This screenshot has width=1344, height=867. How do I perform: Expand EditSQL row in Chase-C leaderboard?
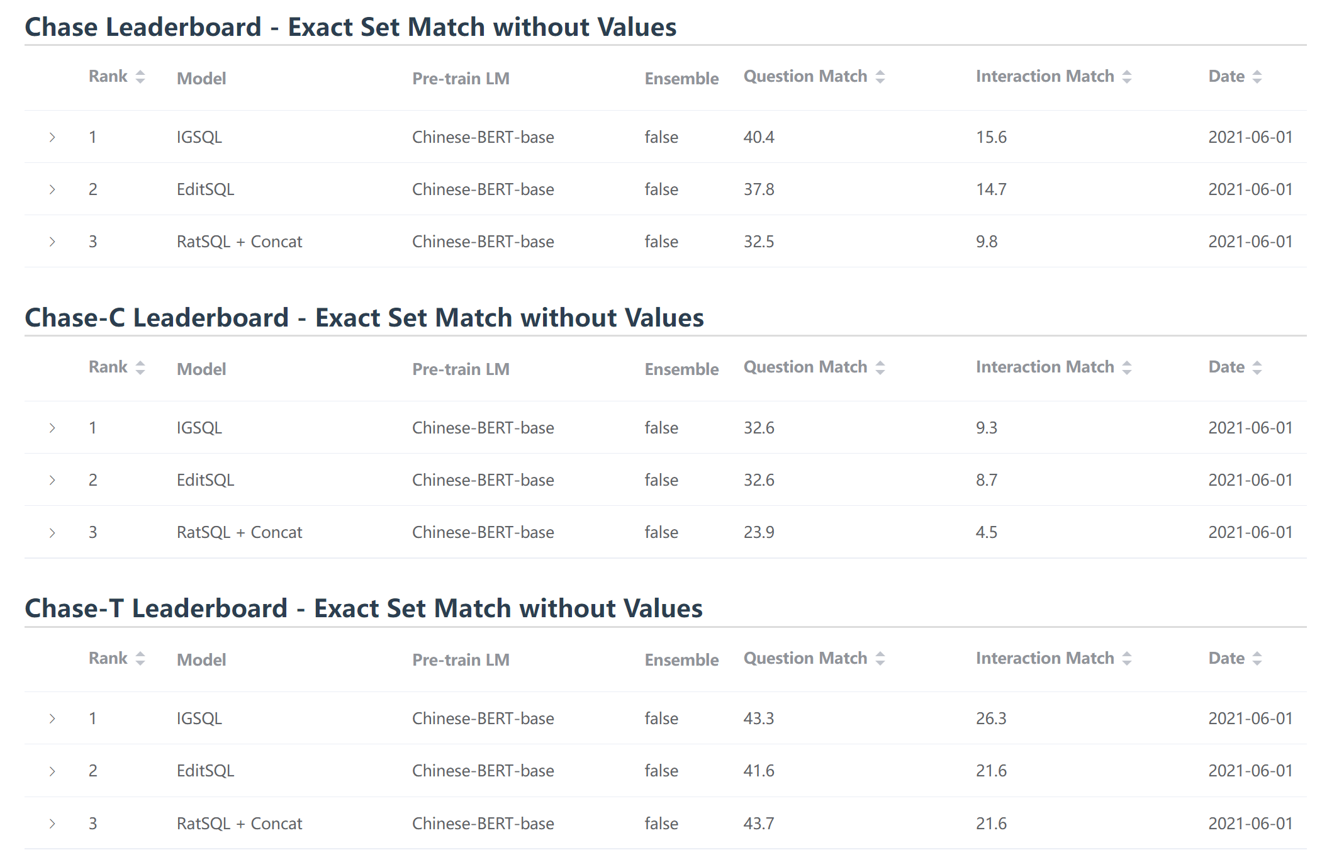click(x=52, y=481)
